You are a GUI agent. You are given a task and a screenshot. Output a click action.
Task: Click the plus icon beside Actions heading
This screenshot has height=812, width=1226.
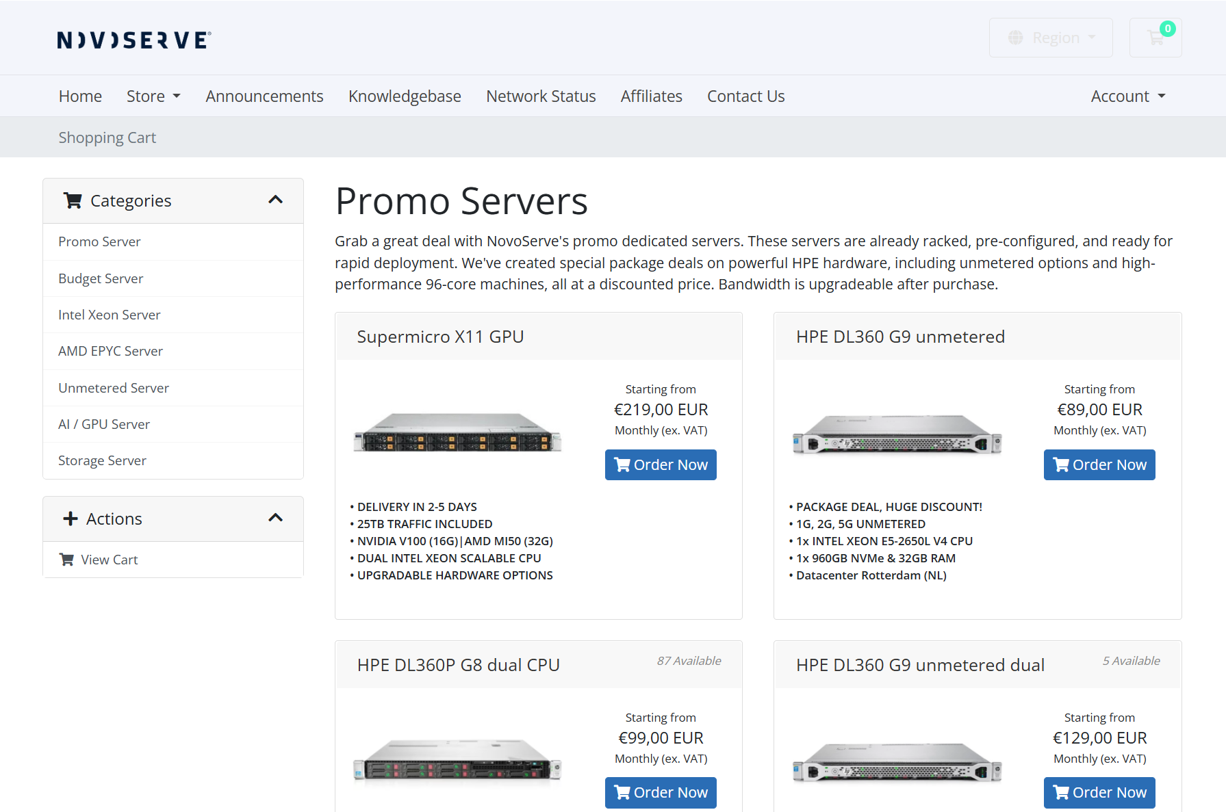point(71,519)
